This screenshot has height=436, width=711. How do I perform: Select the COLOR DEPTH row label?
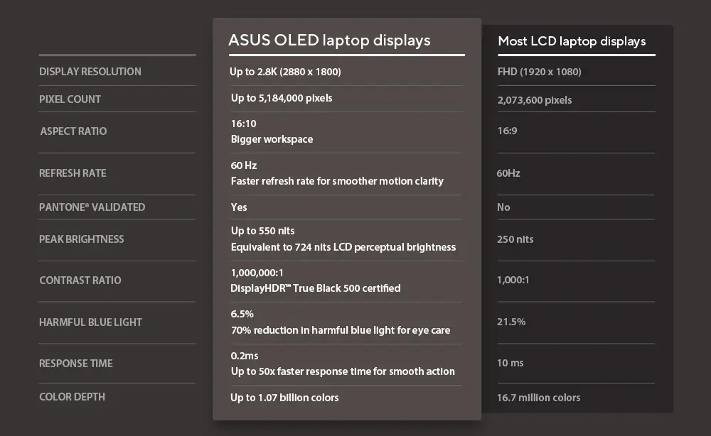tap(72, 397)
